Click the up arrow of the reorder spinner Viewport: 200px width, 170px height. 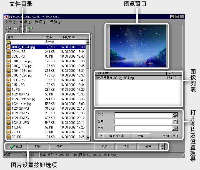tap(162, 145)
